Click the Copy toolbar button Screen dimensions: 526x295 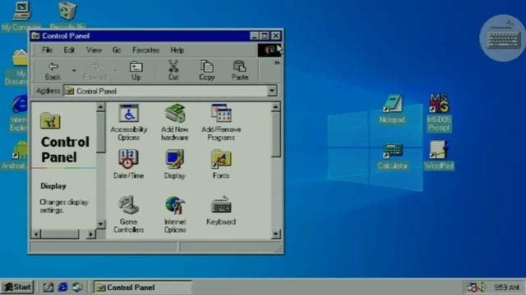coord(206,70)
